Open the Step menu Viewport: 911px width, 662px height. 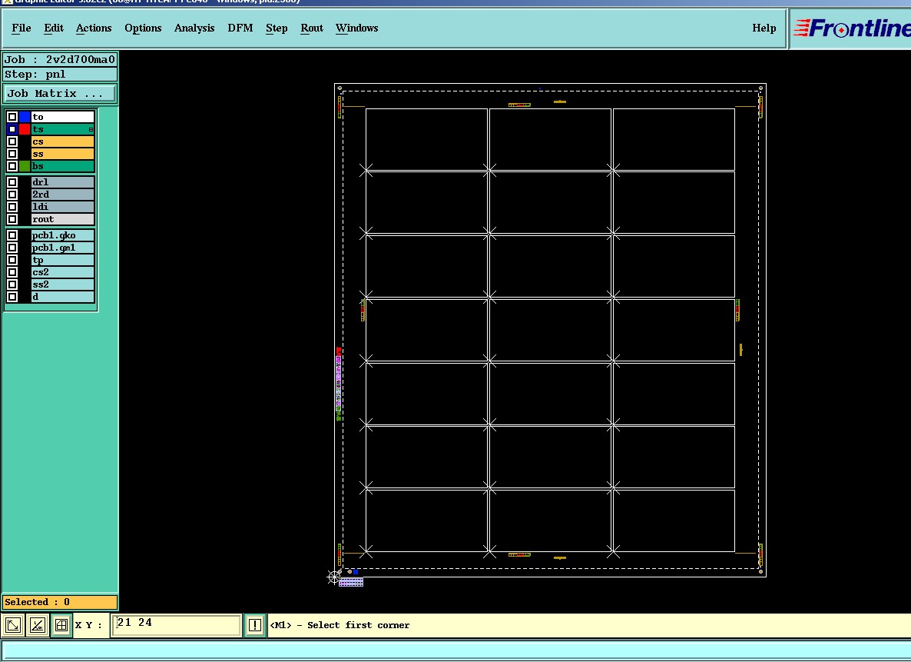(x=277, y=28)
